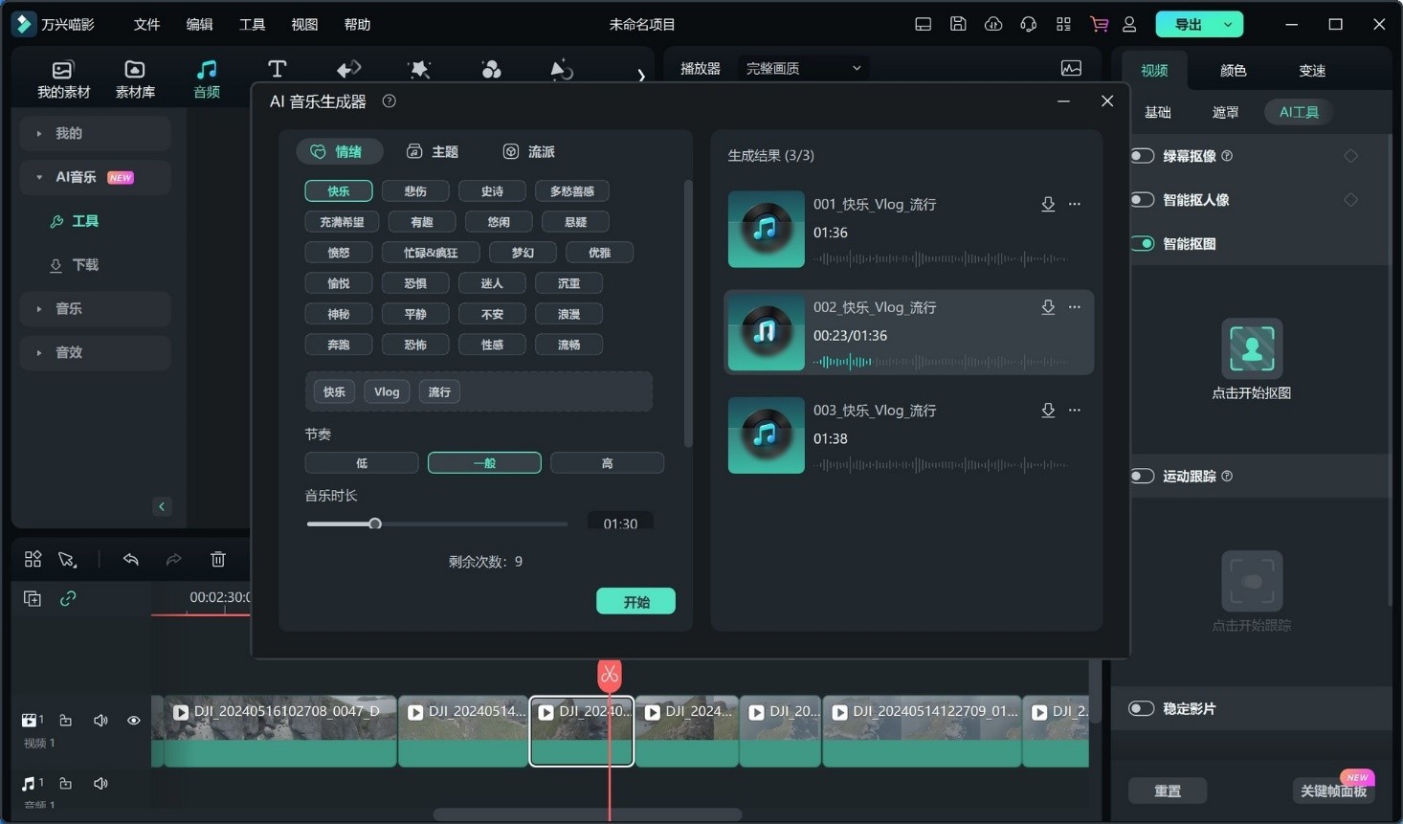This screenshot has height=824, width=1403.
Task: Open the 素材库 stock media panel
Action: pos(135,78)
